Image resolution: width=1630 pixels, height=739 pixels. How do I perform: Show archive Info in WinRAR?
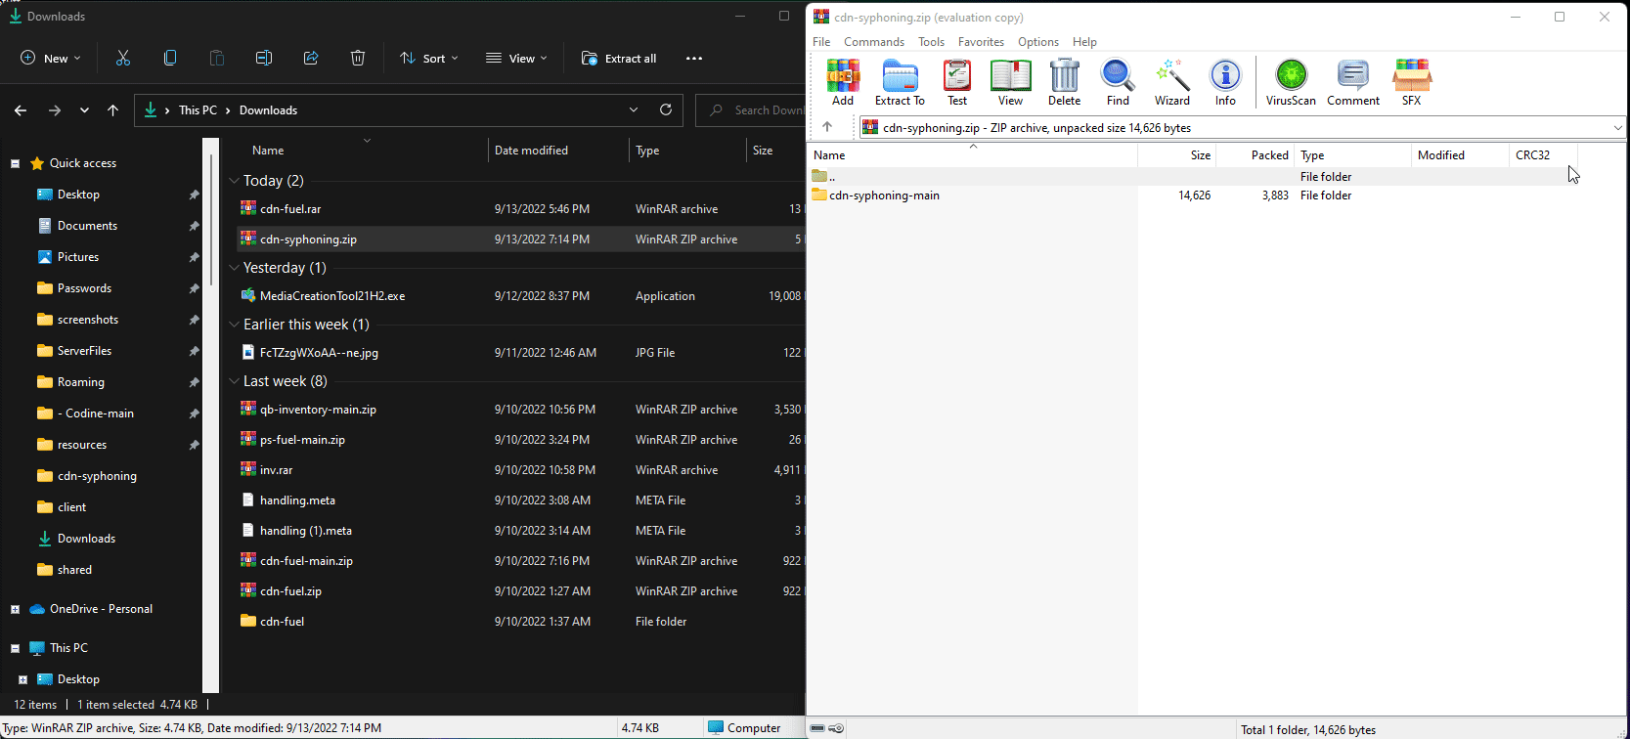tap(1225, 82)
